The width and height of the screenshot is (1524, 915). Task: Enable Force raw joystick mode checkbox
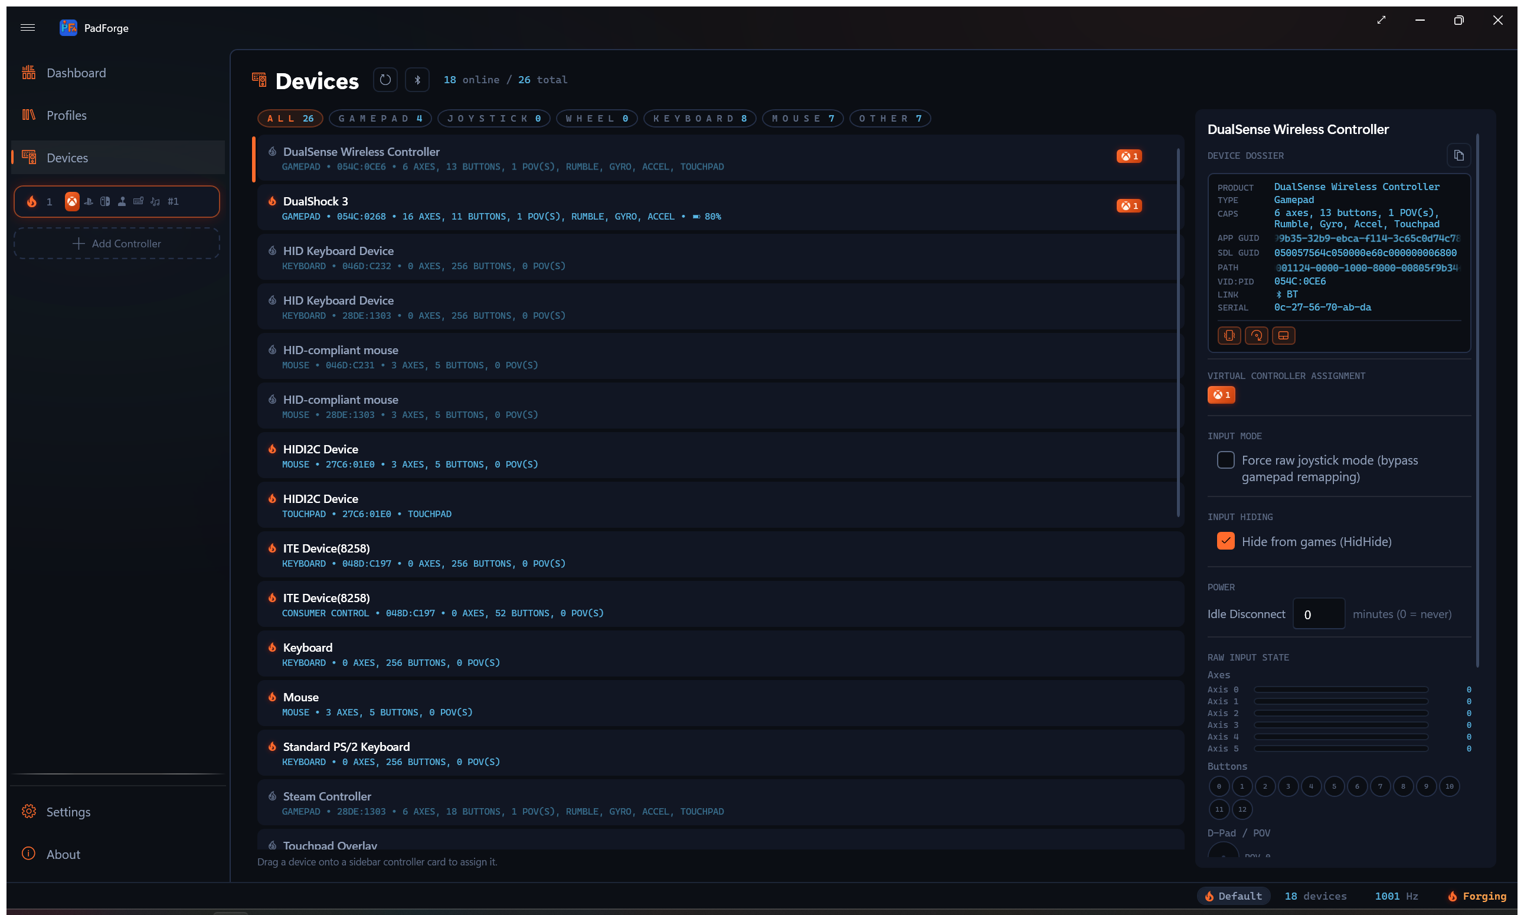(x=1225, y=460)
